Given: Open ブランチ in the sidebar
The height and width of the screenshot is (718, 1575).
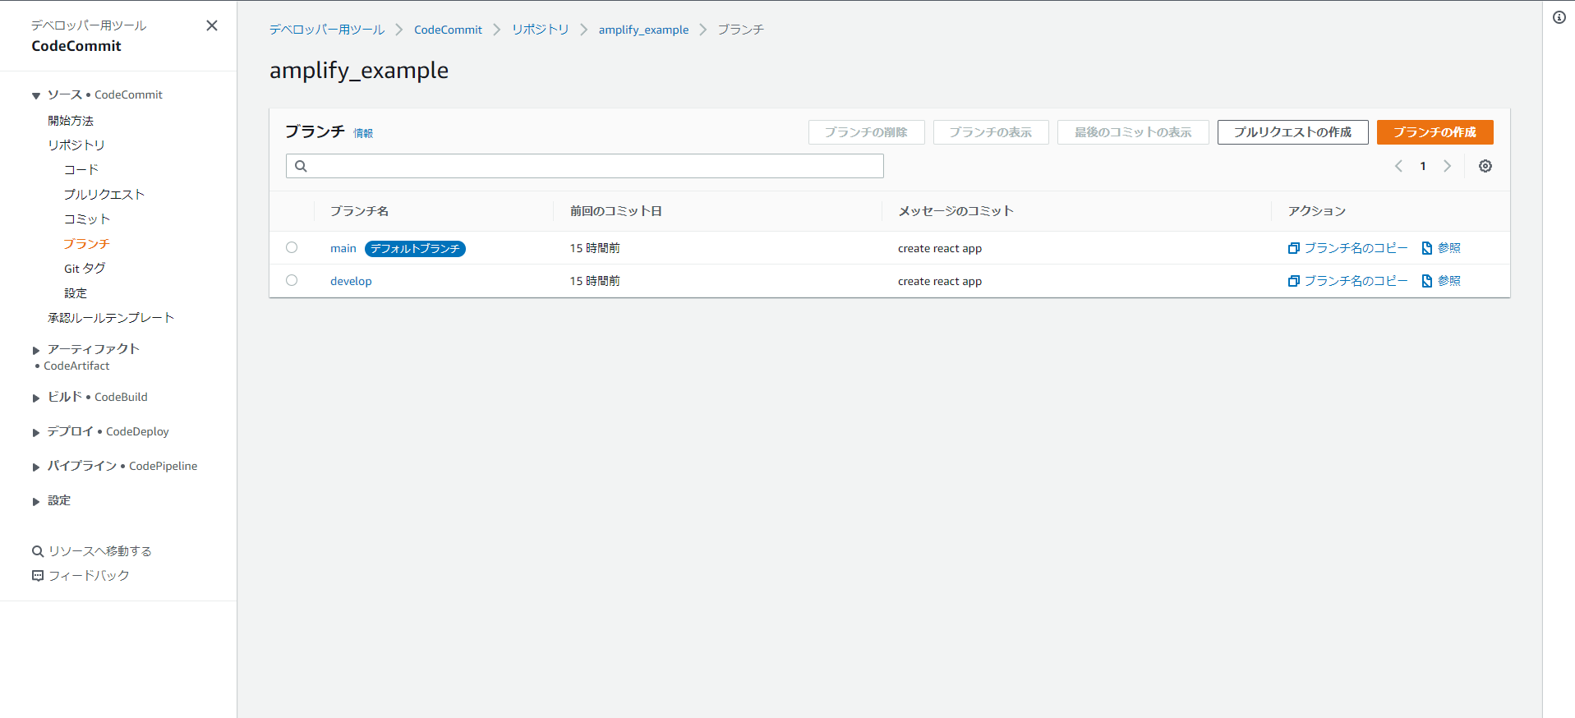Looking at the screenshot, I should pos(87,244).
